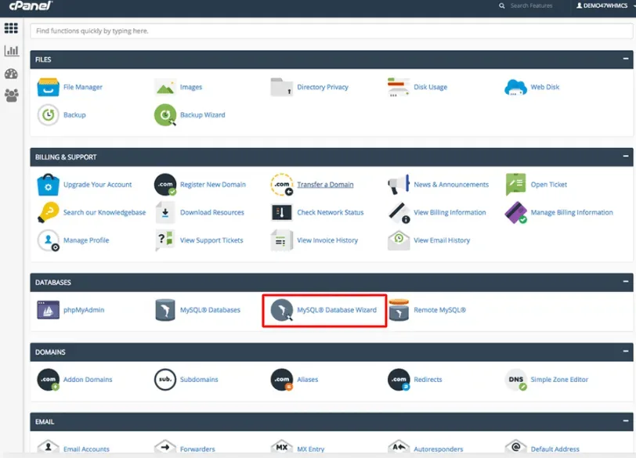Open the File Manager icon
Image resolution: width=636 pixels, height=458 pixels.
point(48,87)
